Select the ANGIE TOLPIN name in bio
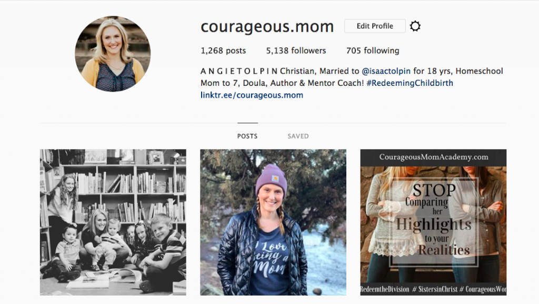539x304 pixels. point(239,71)
